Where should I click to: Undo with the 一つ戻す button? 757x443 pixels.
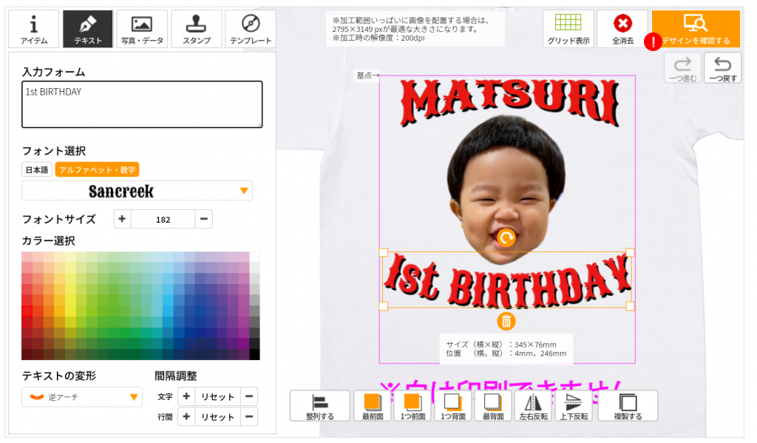pyautogui.click(x=722, y=68)
